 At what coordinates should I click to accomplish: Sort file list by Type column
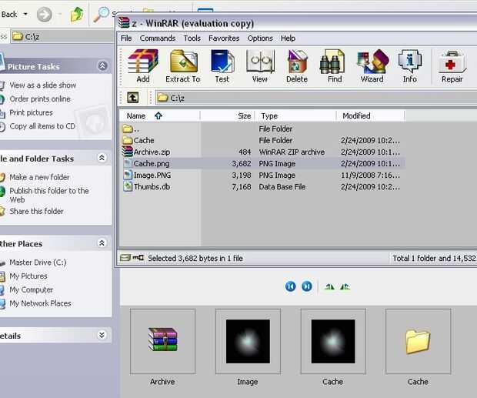tap(295, 116)
